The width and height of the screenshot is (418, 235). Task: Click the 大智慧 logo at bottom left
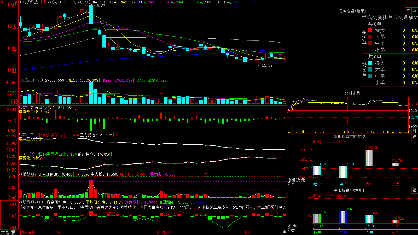click(x=8, y=232)
